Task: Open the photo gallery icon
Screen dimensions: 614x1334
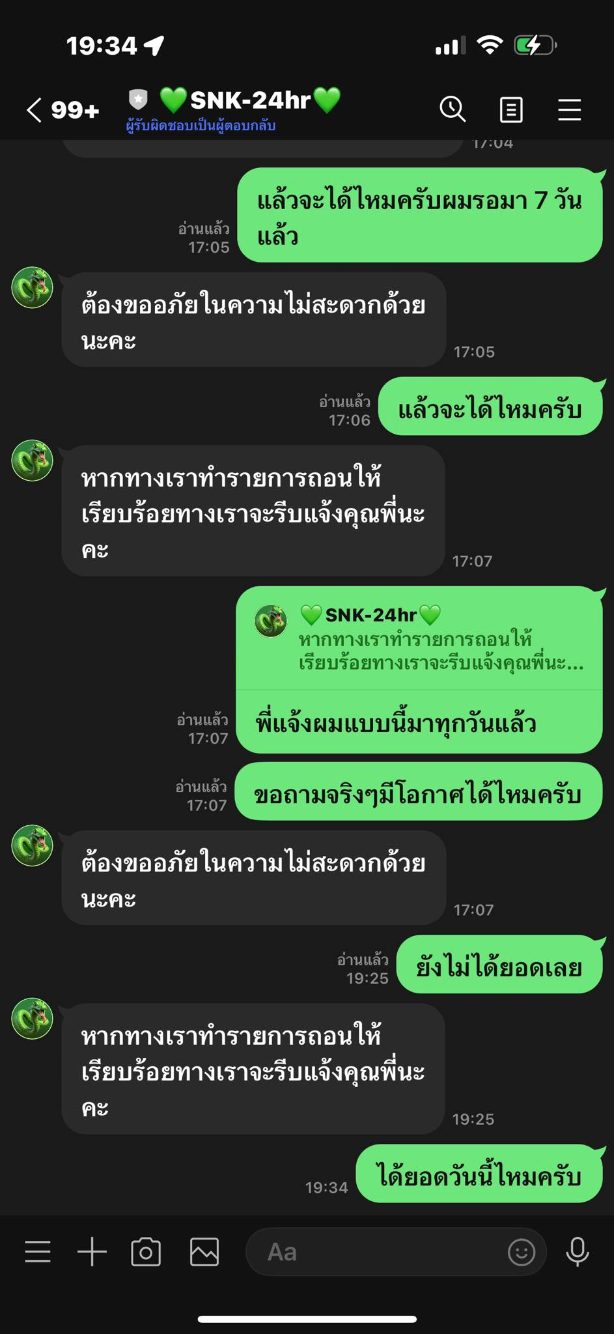Action: click(x=204, y=1251)
